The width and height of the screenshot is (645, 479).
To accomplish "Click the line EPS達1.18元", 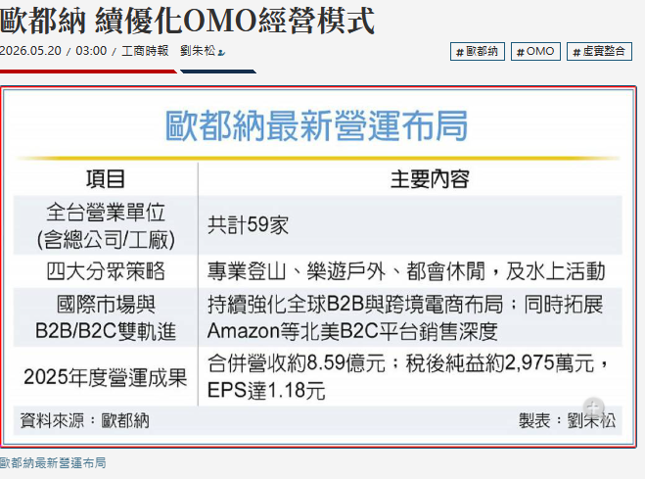I will click(x=266, y=390).
